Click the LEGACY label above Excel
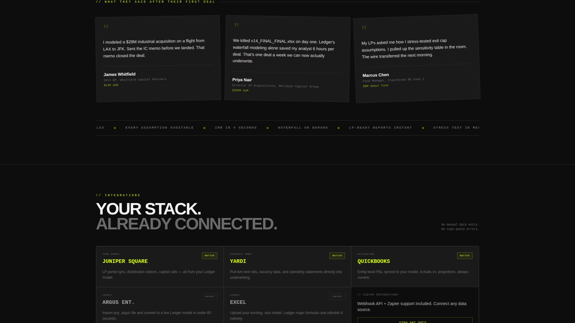575x323 pixels. (235, 295)
